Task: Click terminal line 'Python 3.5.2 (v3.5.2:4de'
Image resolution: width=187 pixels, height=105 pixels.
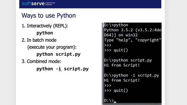Action: (133, 30)
